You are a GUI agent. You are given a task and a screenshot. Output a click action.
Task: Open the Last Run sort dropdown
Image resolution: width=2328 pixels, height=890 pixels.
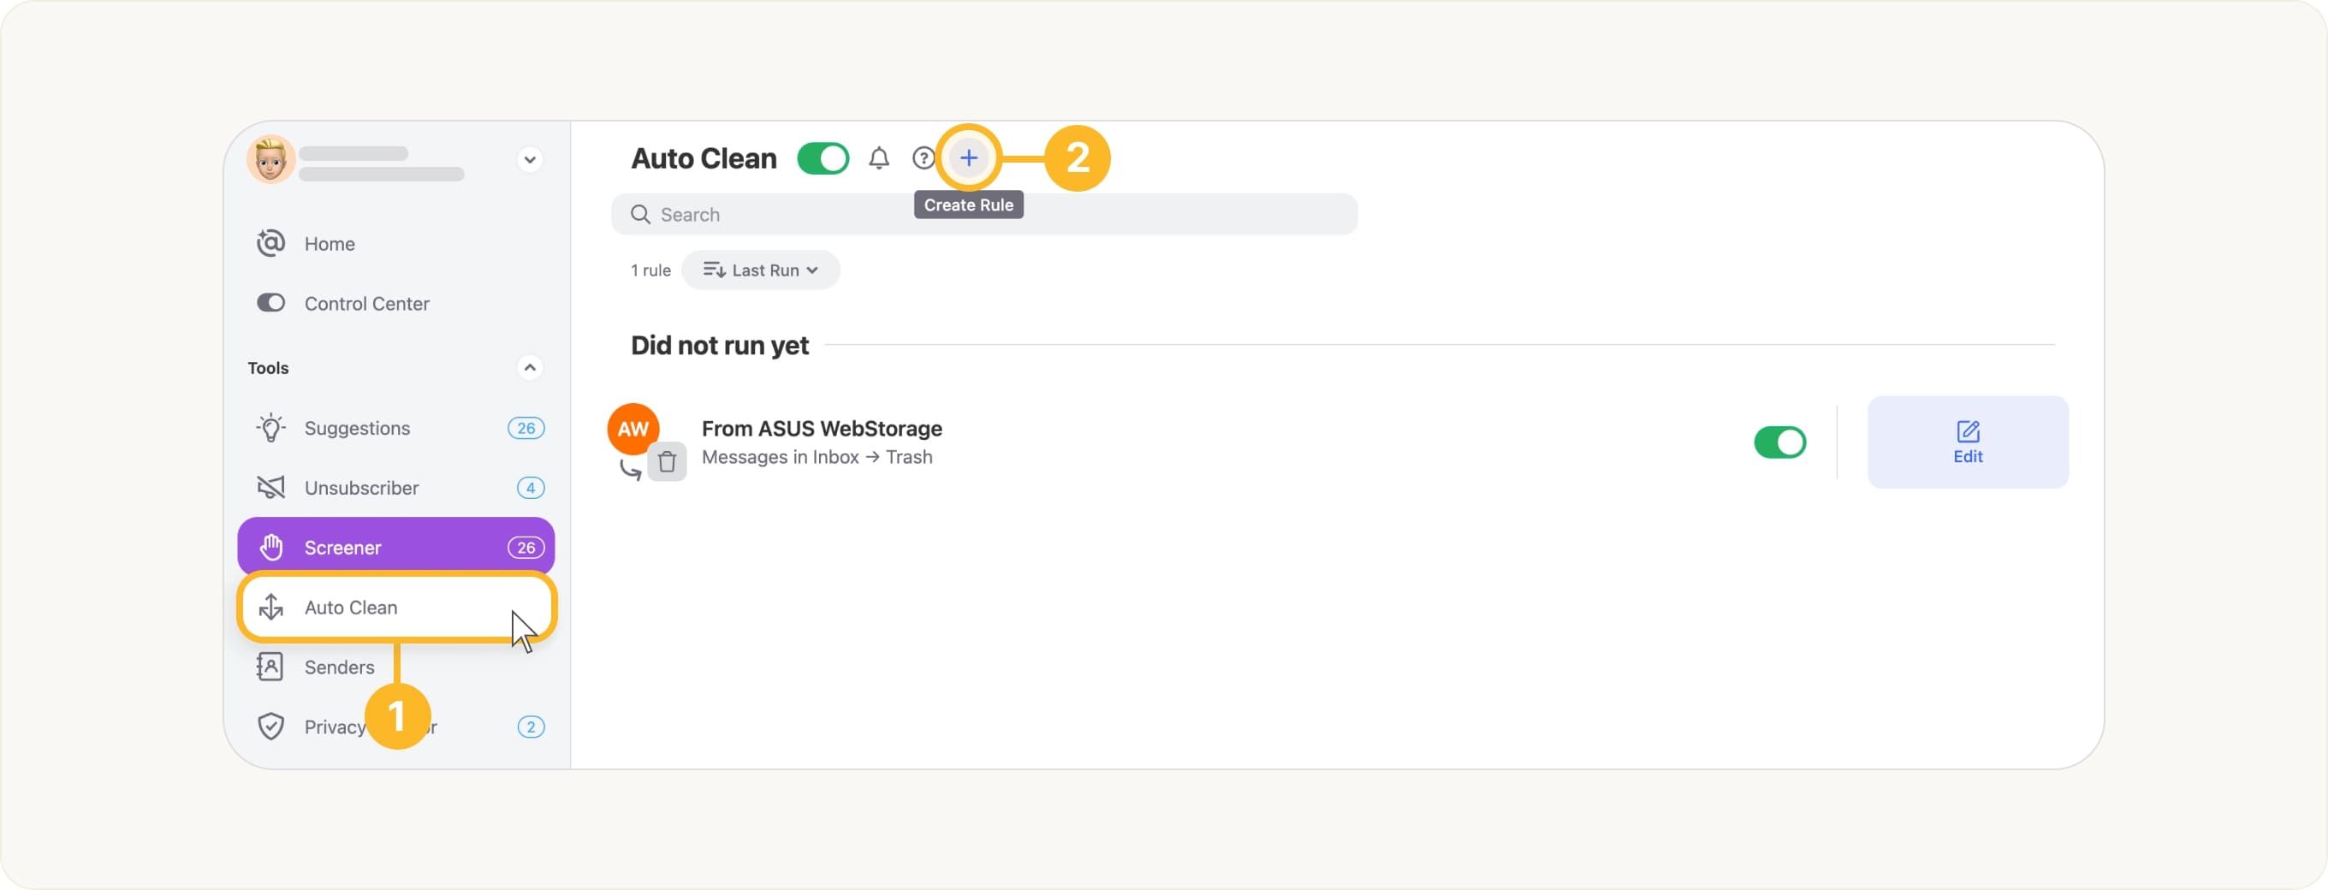tap(760, 270)
